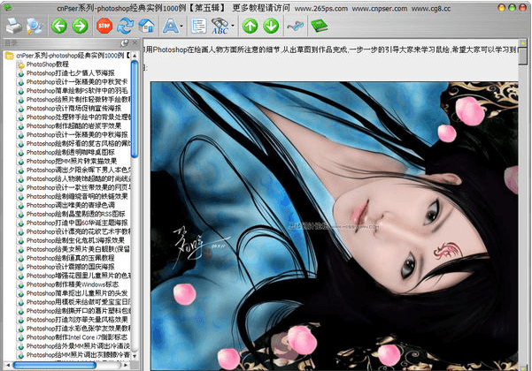Open 'Photoshop打造水彩色张学友效果' topic
Viewport: 532px width, 371px height.
coord(79,329)
